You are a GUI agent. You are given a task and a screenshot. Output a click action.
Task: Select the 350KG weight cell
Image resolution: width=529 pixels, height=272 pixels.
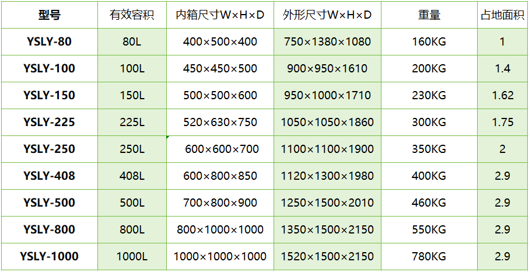point(429,149)
